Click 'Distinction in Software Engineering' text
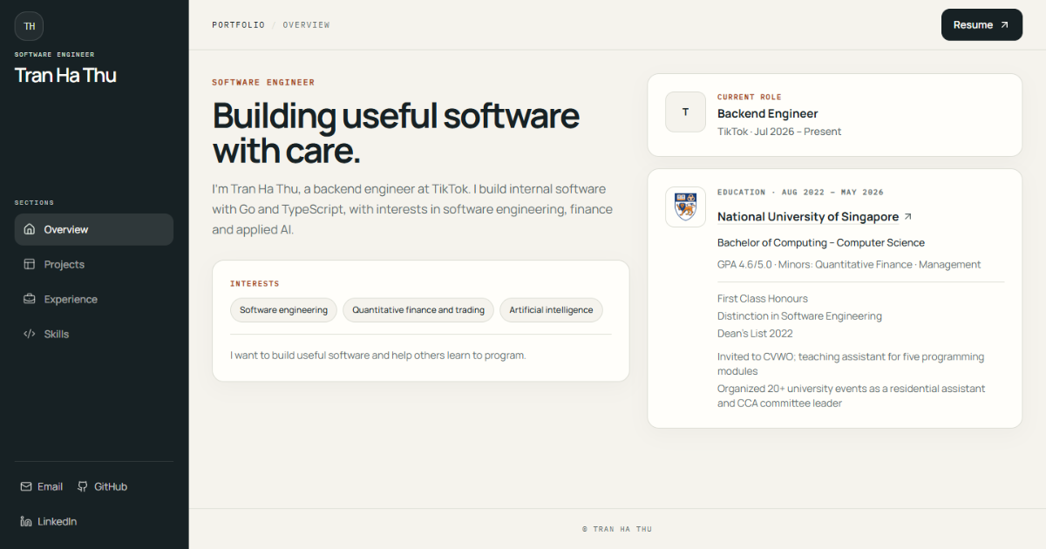The height and width of the screenshot is (549, 1046). [x=799, y=316]
